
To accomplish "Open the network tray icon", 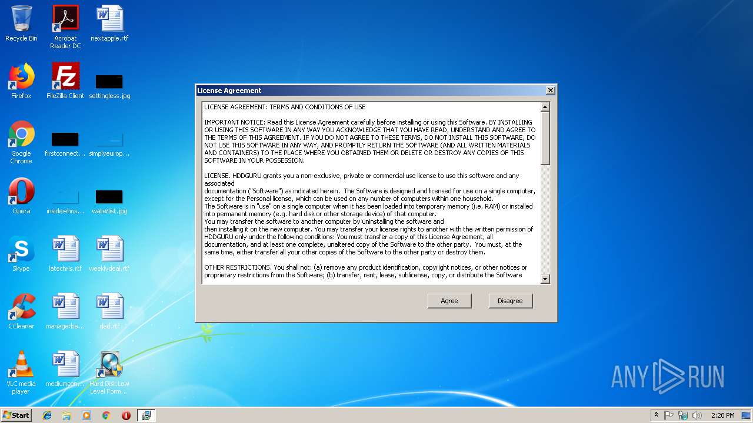I will click(x=683, y=415).
